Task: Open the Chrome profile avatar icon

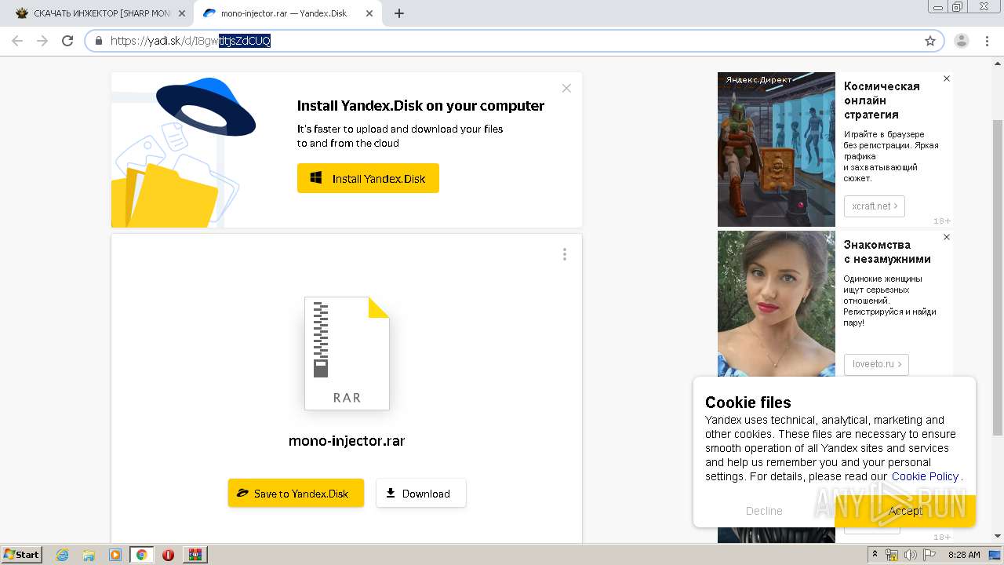Action: 962,41
